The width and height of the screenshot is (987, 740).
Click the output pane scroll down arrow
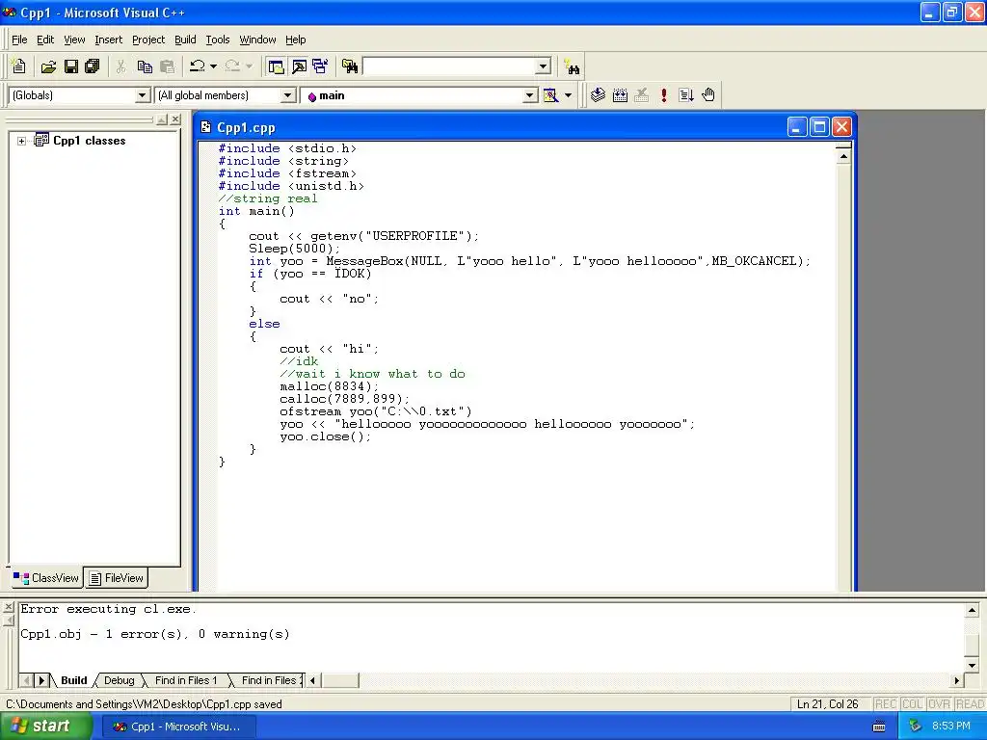click(972, 665)
